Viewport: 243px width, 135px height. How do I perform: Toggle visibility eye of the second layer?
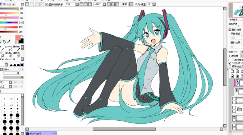(237, 90)
